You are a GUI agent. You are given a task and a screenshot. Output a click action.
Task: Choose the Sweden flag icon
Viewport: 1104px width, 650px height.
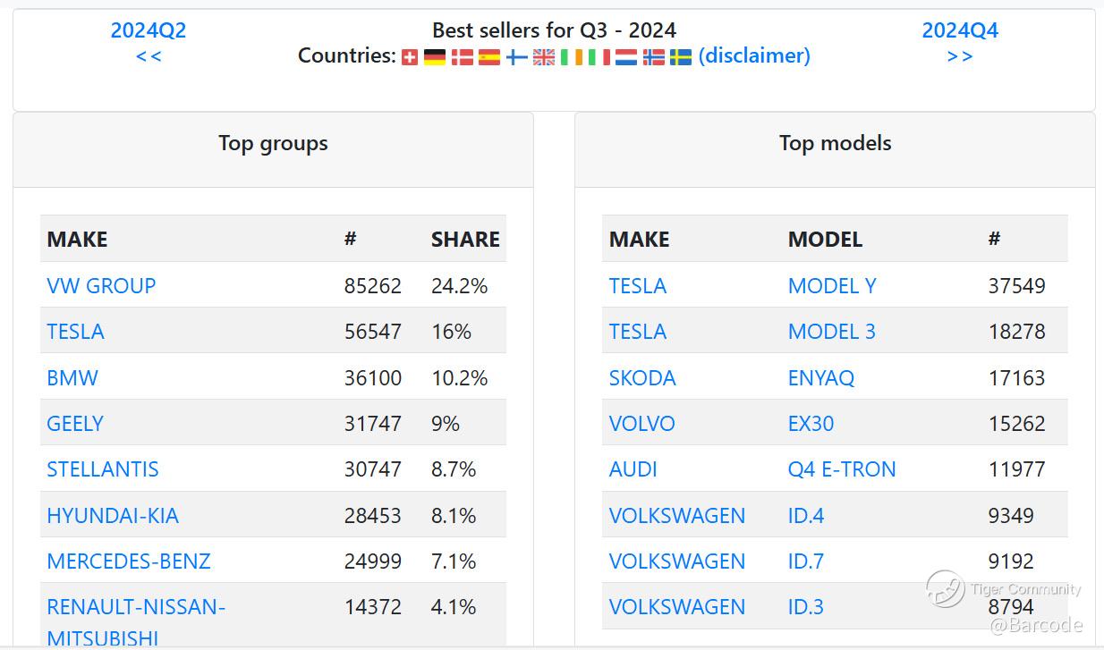click(x=681, y=57)
